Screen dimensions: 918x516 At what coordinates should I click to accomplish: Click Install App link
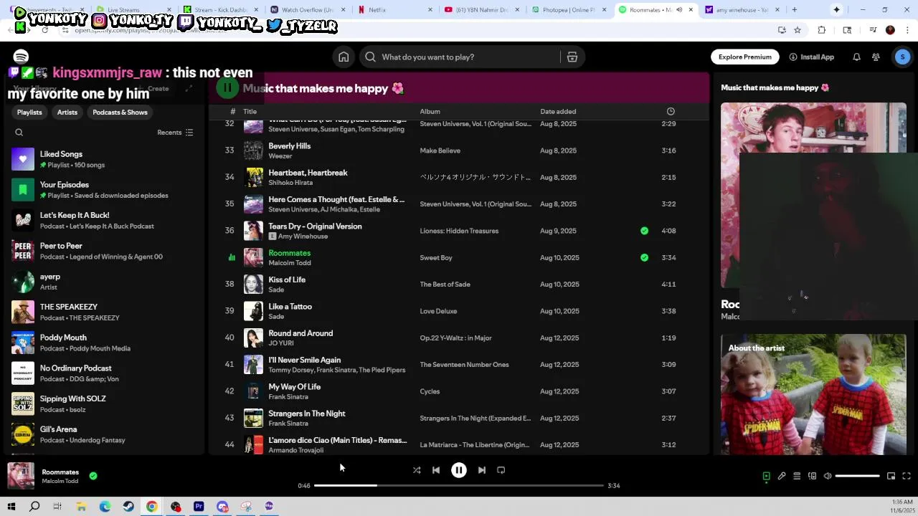(x=812, y=57)
